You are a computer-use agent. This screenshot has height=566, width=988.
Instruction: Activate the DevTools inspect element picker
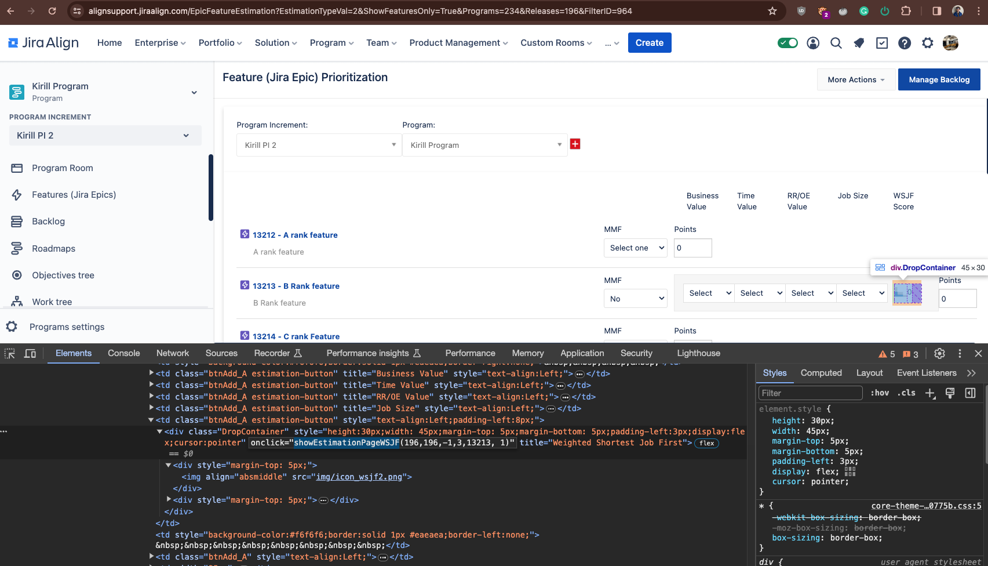pos(10,354)
